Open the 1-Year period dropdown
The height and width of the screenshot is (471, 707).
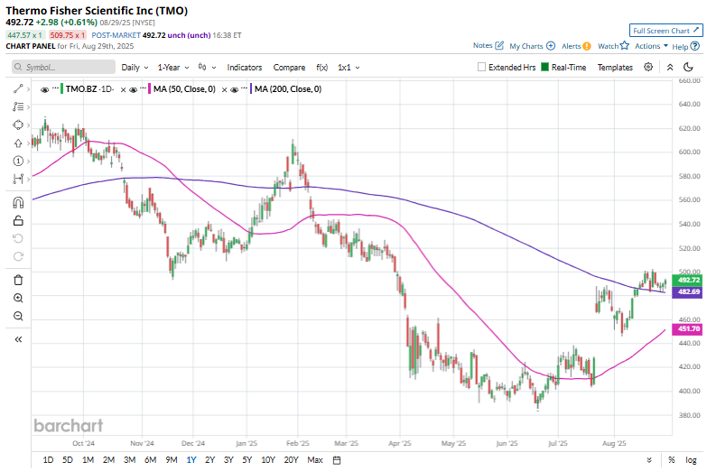(173, 67)
